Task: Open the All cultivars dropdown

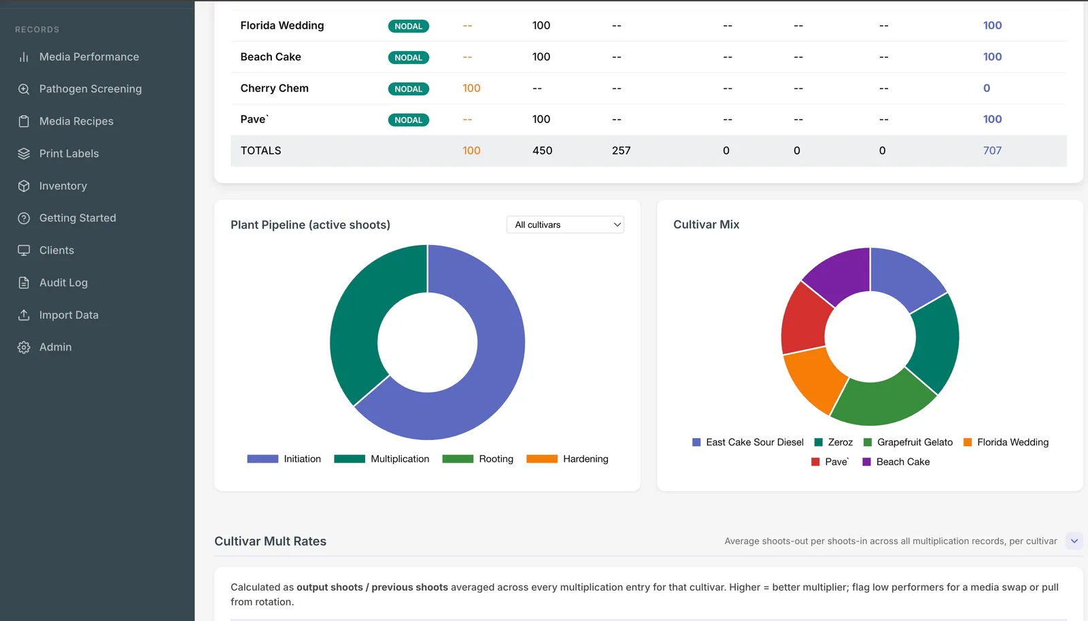Action: pyautogui.click(x=565, y=224)
